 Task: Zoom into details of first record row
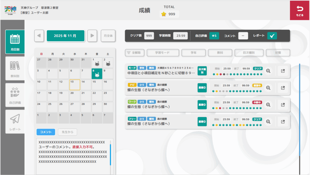coord(268,71)
